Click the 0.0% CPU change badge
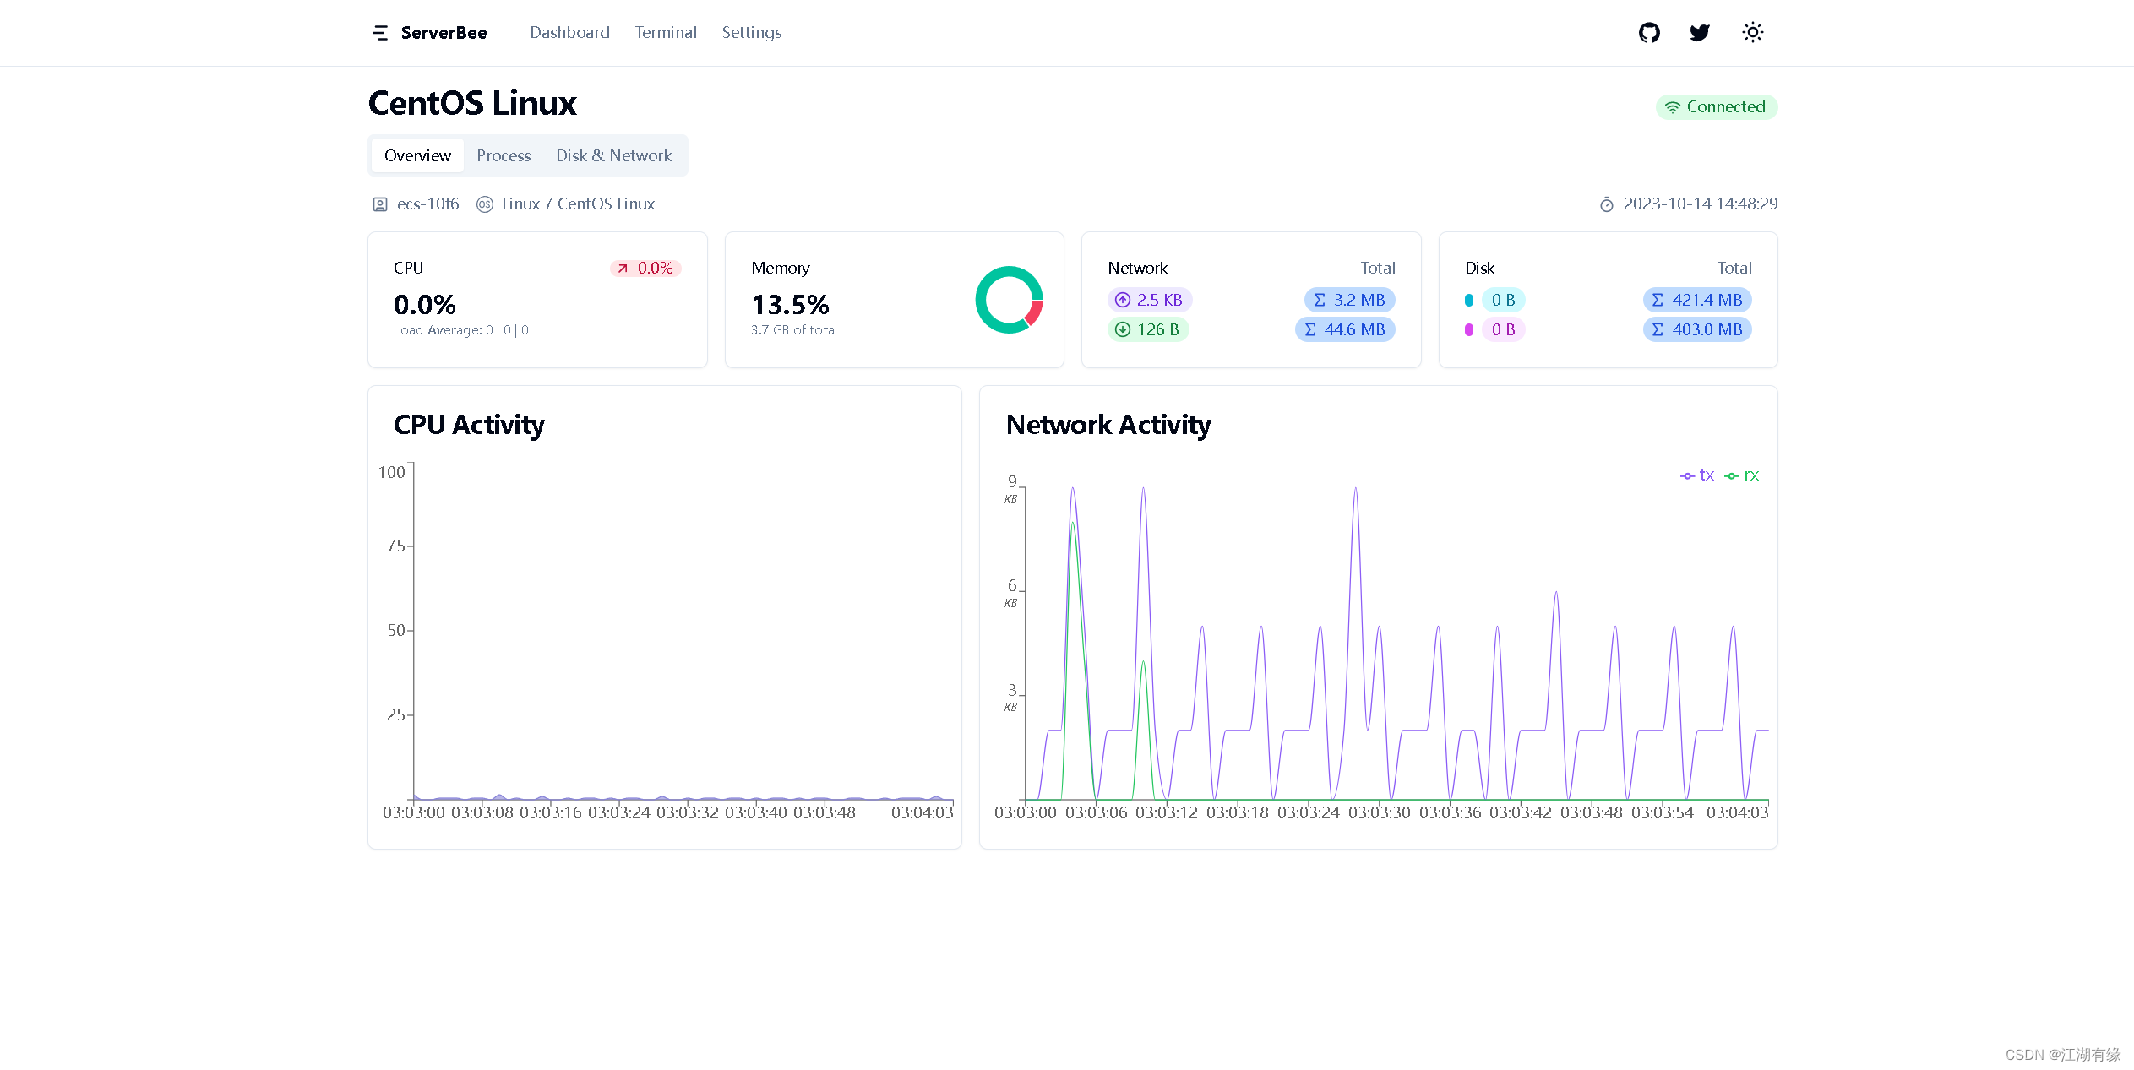 [x=645, y=269]
